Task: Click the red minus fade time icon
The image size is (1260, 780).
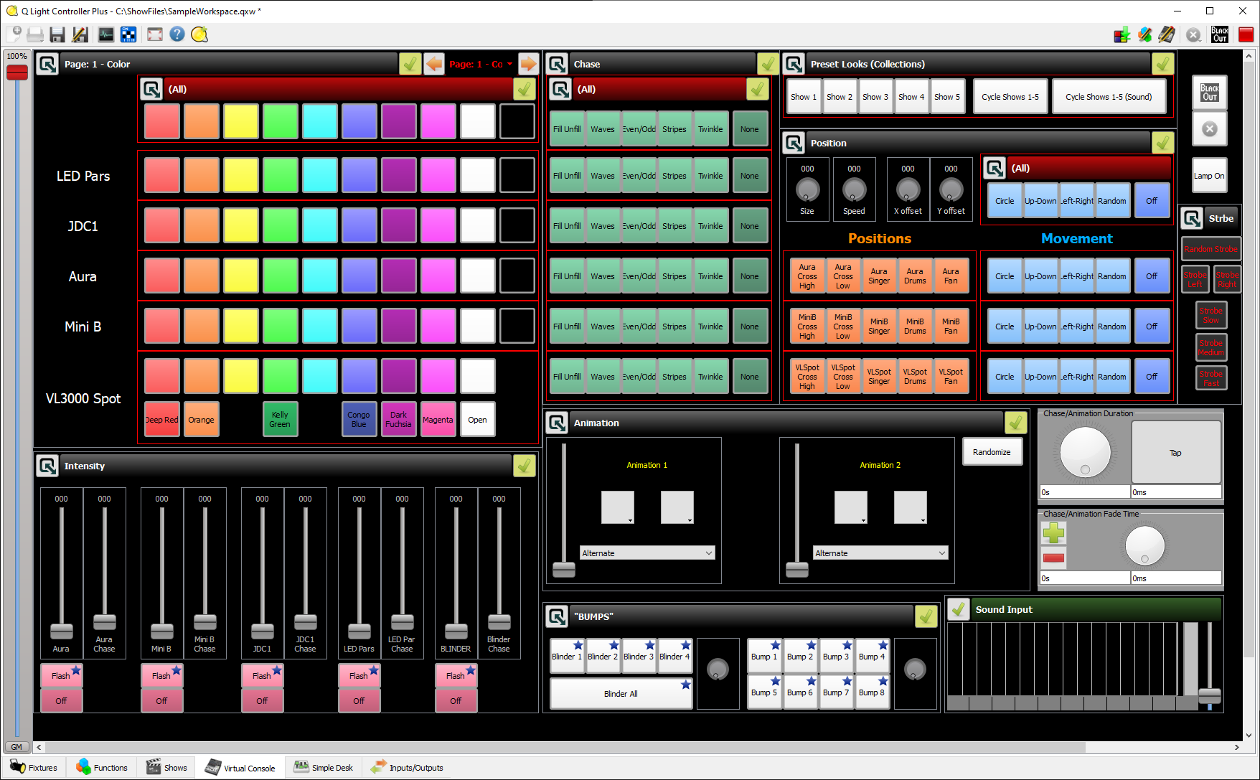Action: [x=1053, y=558]
